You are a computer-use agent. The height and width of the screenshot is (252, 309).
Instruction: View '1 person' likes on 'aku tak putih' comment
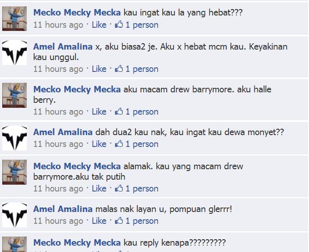tap(142, 189)
